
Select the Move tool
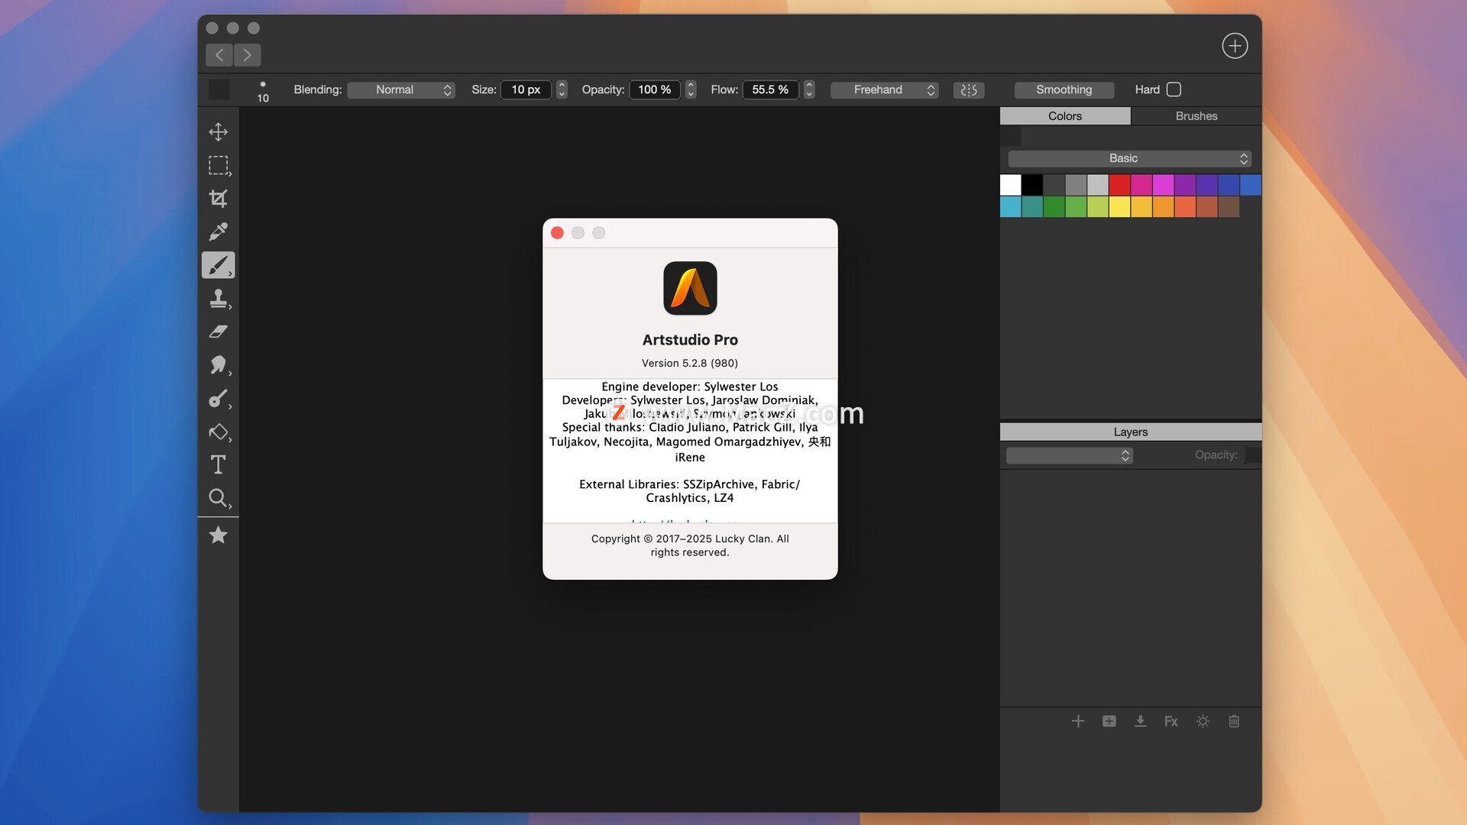pos(219,132)
